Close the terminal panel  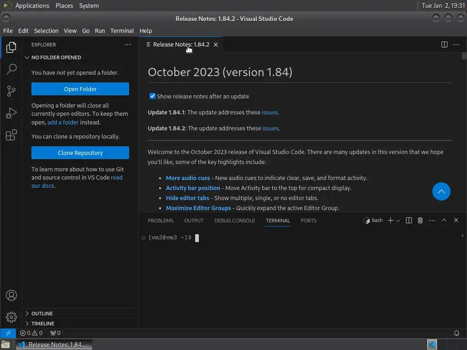click(x=456, y=220)
